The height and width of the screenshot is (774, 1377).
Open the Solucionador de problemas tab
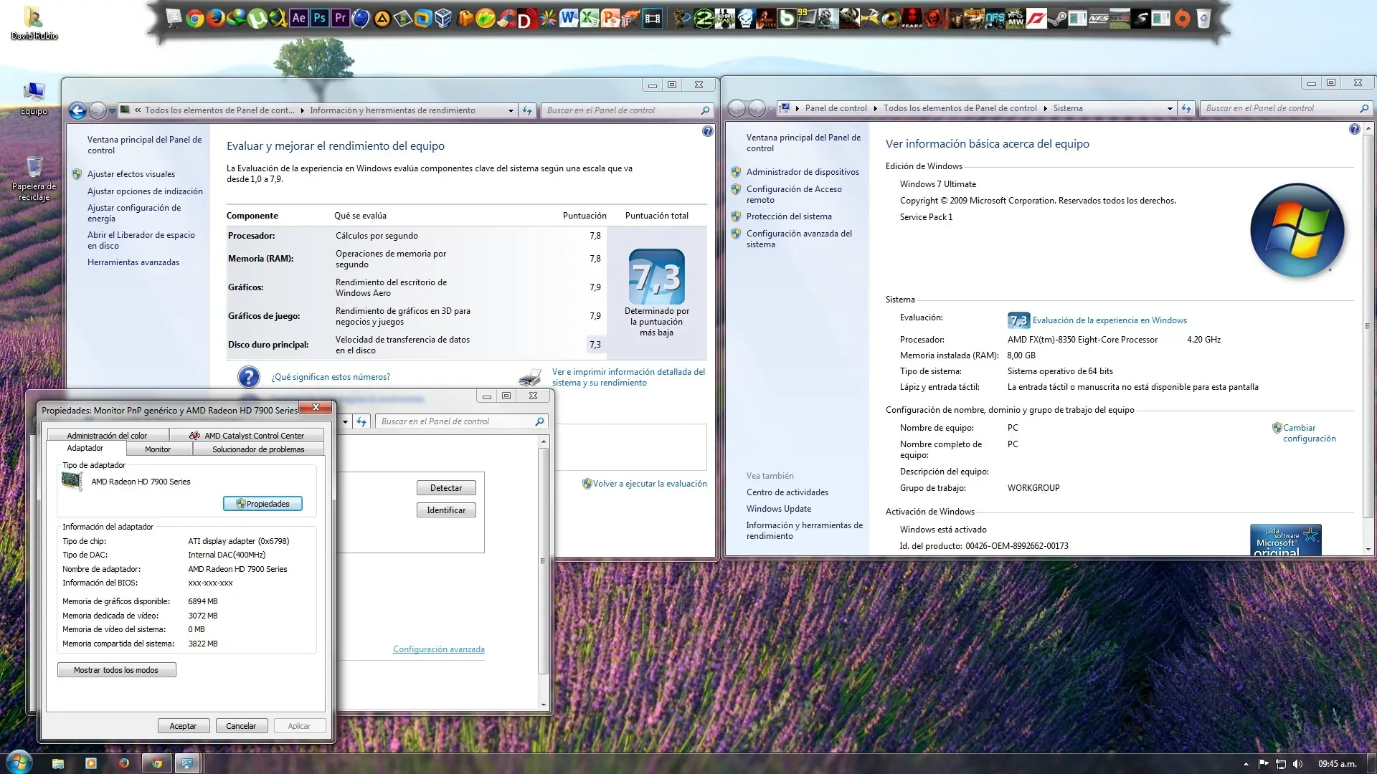point(258,449)
